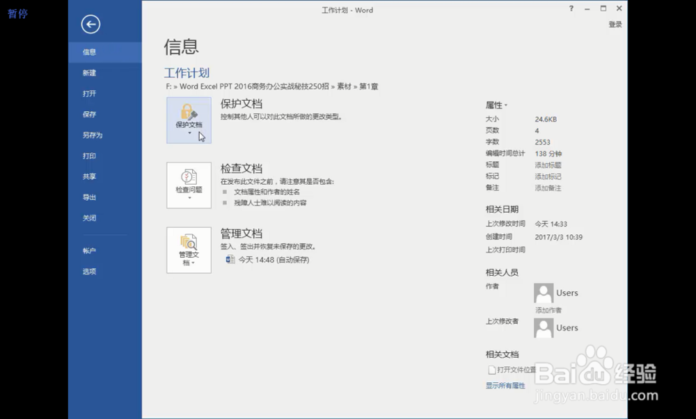Expand the 属性 properties dropdown
The width and height of the screenshot is (696, 419).
tap(504, 104)
